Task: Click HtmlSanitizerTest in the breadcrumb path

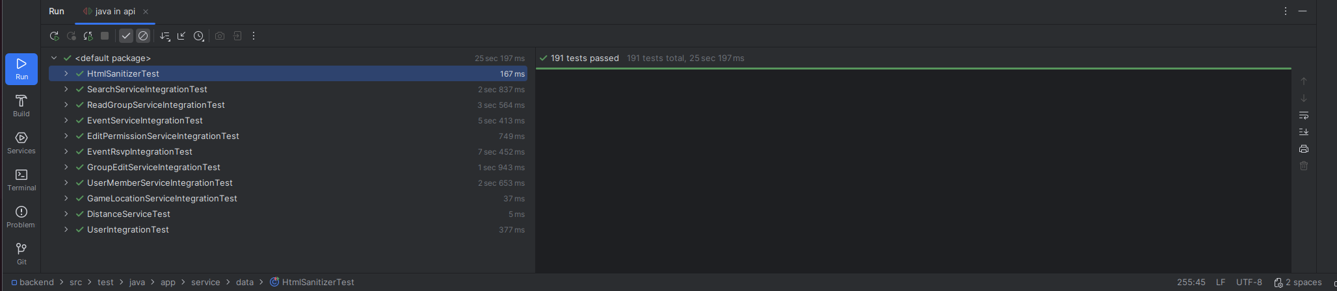Action: (x=318, y=283)
